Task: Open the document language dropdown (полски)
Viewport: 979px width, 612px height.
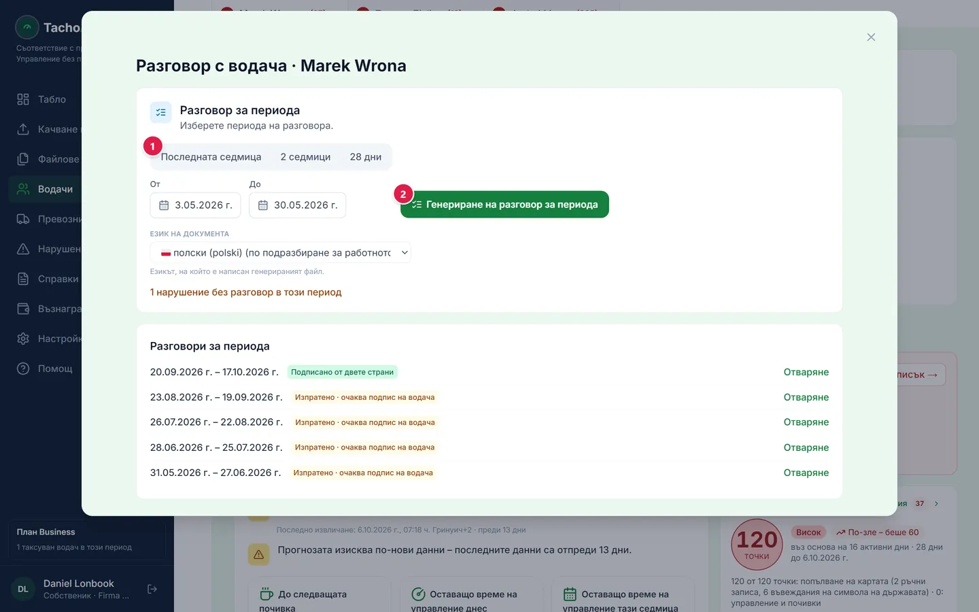Action: click(280, 253)
